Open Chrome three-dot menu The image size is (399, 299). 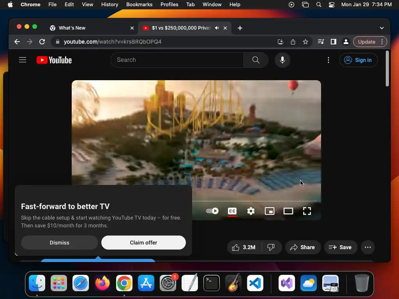382,42
